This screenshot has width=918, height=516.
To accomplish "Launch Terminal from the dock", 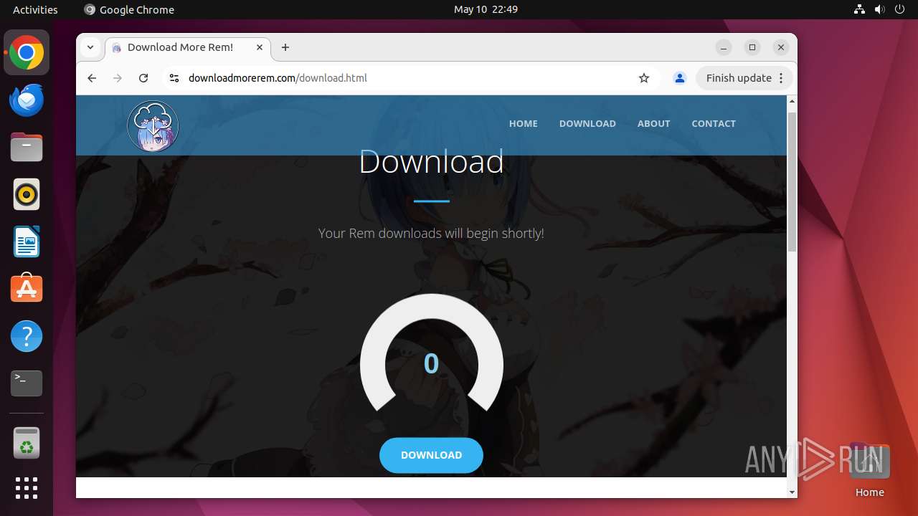I will pyautogui.click(x=27, y=383).
